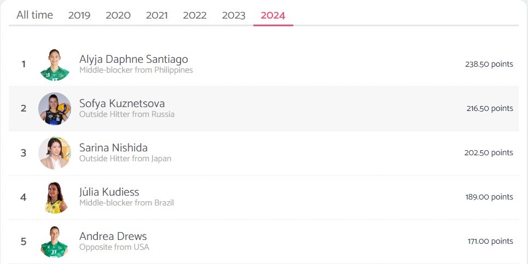Open Sofya Kuznetsova's profile picture

[x=55, y=109]
